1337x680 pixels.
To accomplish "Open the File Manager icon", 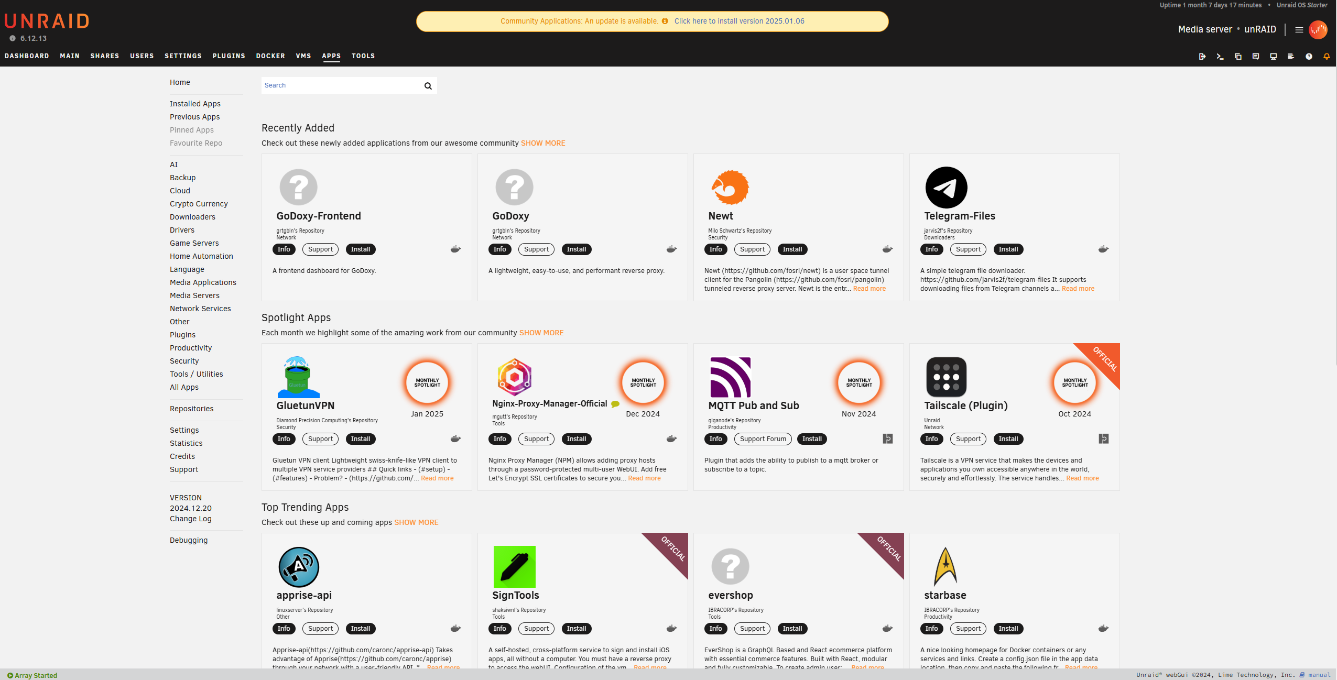I will click(x=1238, y=56).
